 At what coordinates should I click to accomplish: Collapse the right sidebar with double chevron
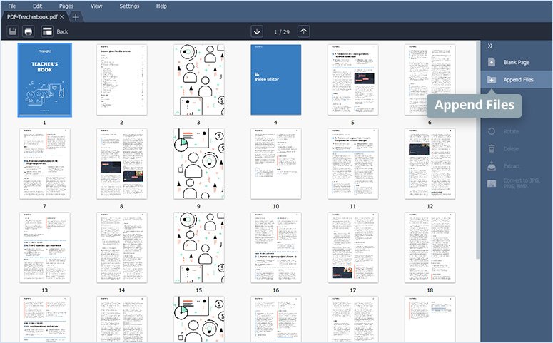(490, 46)
